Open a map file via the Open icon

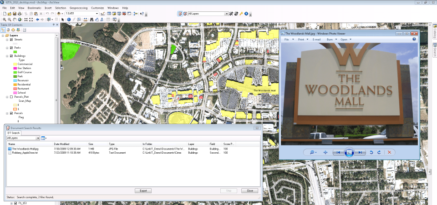(9, 14)
